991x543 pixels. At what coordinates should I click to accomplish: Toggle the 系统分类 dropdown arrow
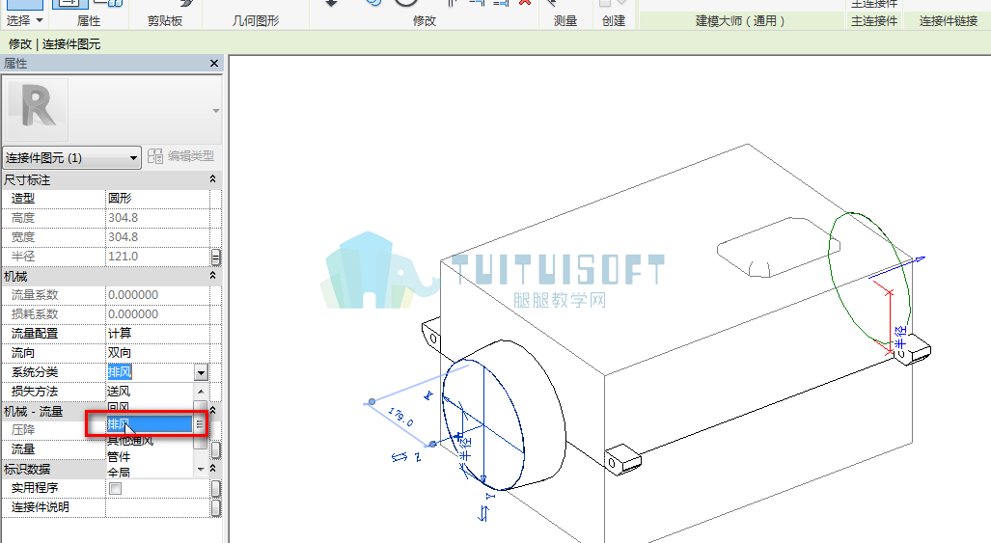click(201, 372)
